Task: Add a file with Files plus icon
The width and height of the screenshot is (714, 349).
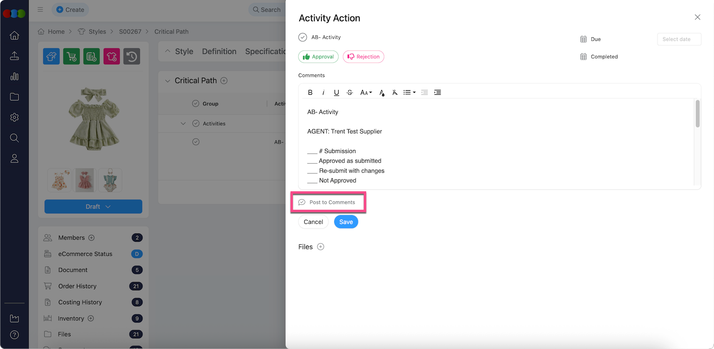Action: [321, 247]
